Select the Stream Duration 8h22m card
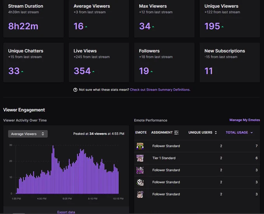This screenshot has height=214, width=264. pos(33,19)
